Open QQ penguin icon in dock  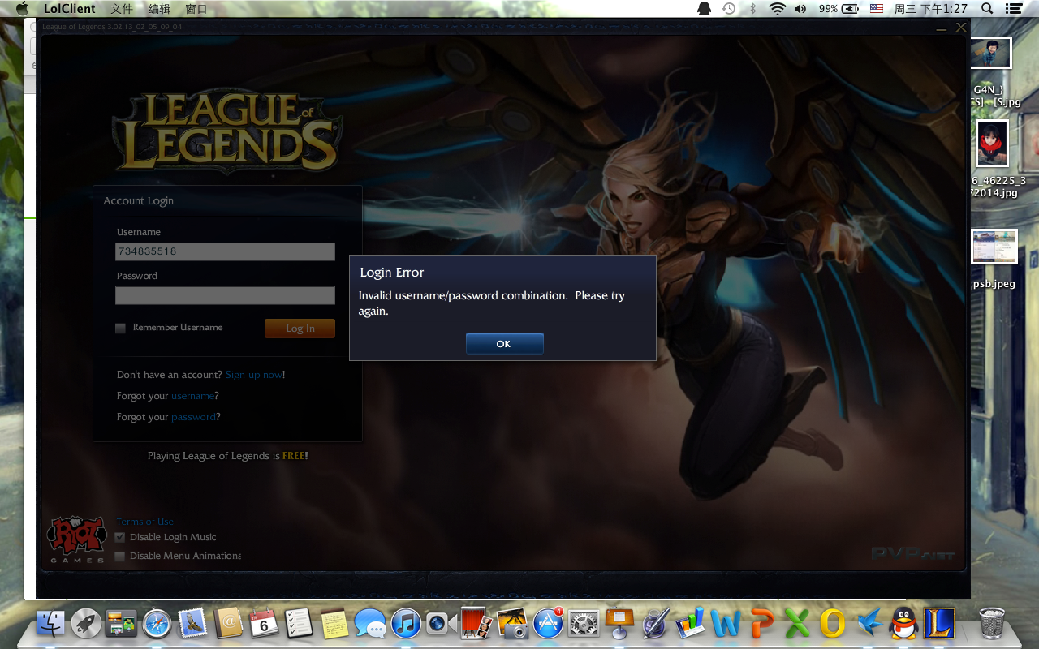[x=903, y=623]
